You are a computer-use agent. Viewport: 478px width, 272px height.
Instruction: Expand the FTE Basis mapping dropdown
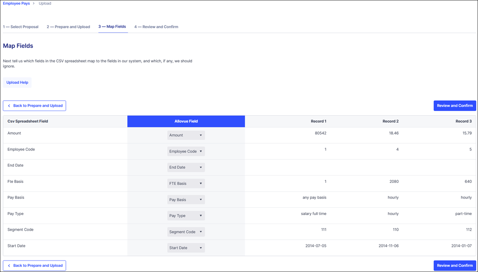pos(186,184)
